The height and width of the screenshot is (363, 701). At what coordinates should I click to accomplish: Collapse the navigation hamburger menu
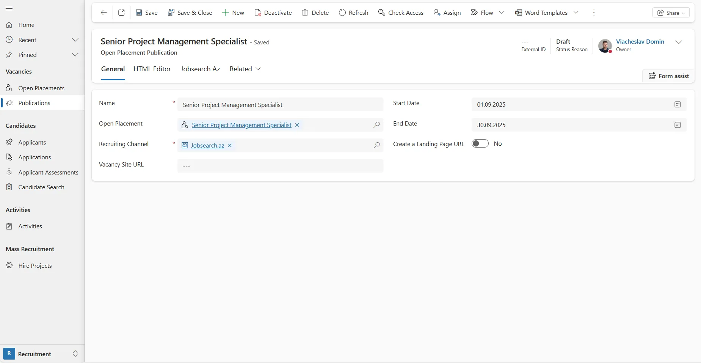tap(9, 8)
